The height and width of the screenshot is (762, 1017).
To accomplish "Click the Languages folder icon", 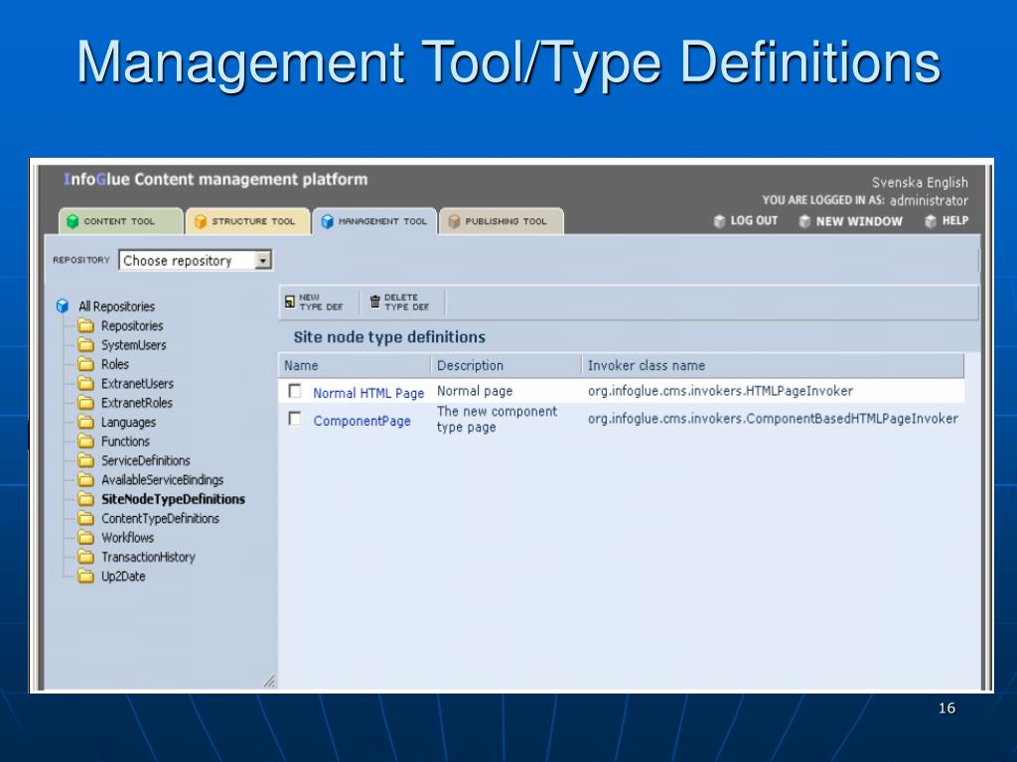I will [85, 422].
